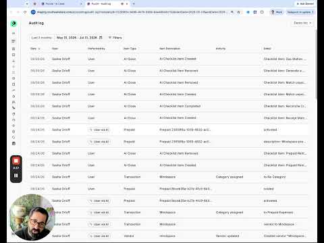Open the Work profile chip

tap(277, 12)
